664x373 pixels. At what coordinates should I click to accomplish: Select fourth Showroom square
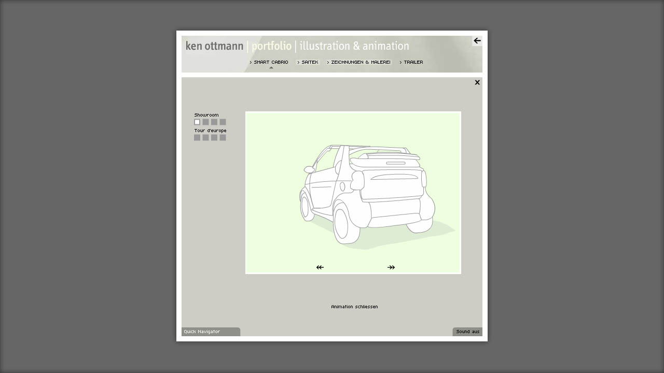223,122
